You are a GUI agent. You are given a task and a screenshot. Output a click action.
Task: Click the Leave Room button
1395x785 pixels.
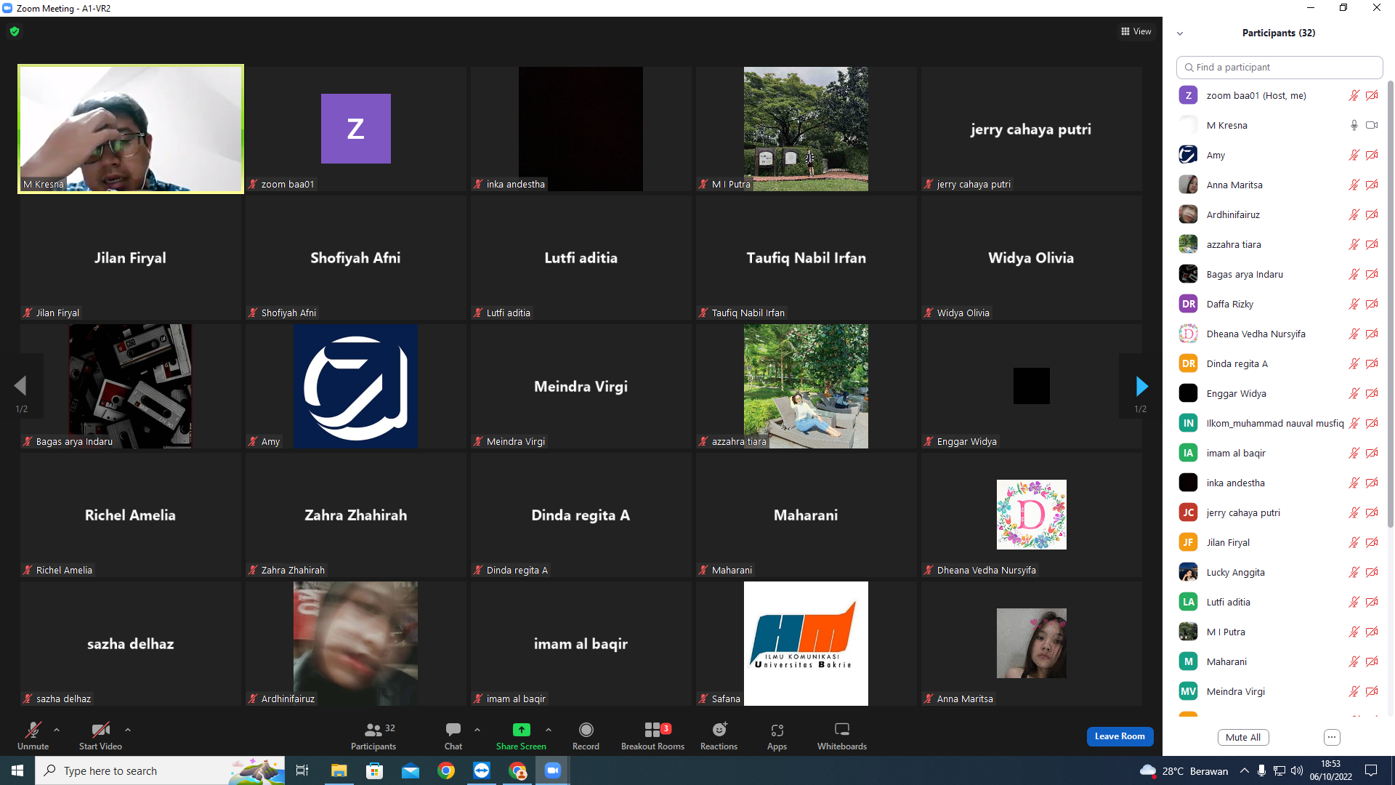(1120, 736)
